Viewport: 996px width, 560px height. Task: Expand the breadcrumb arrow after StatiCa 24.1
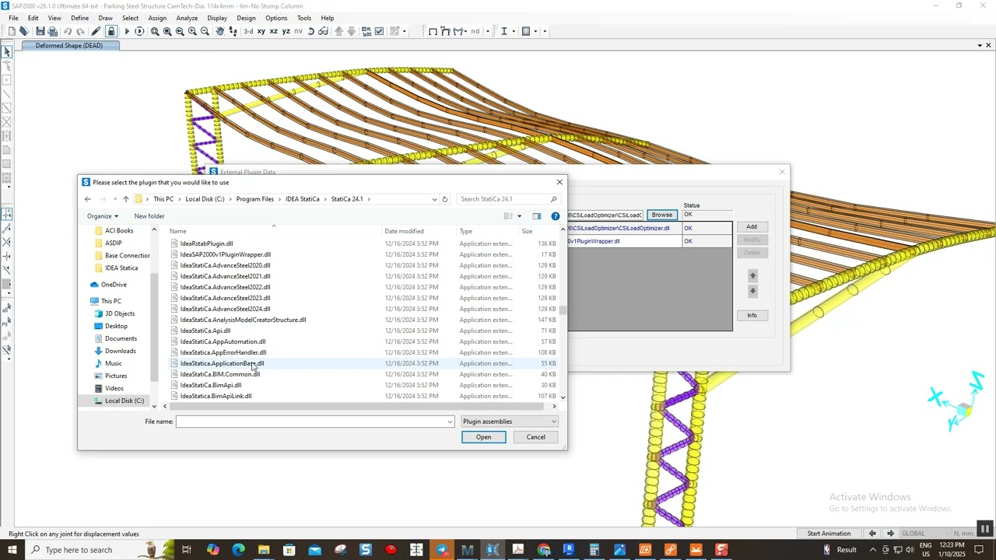click(x=369, y=199)
